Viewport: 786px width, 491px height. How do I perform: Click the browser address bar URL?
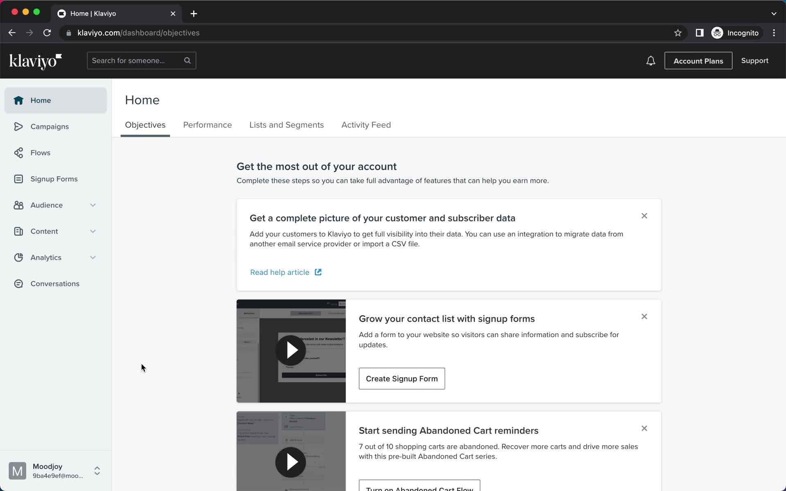[x=138, y=33]
